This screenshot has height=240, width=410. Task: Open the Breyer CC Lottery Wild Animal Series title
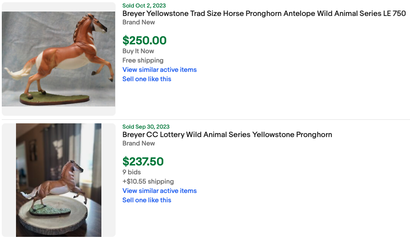point(227,135)
